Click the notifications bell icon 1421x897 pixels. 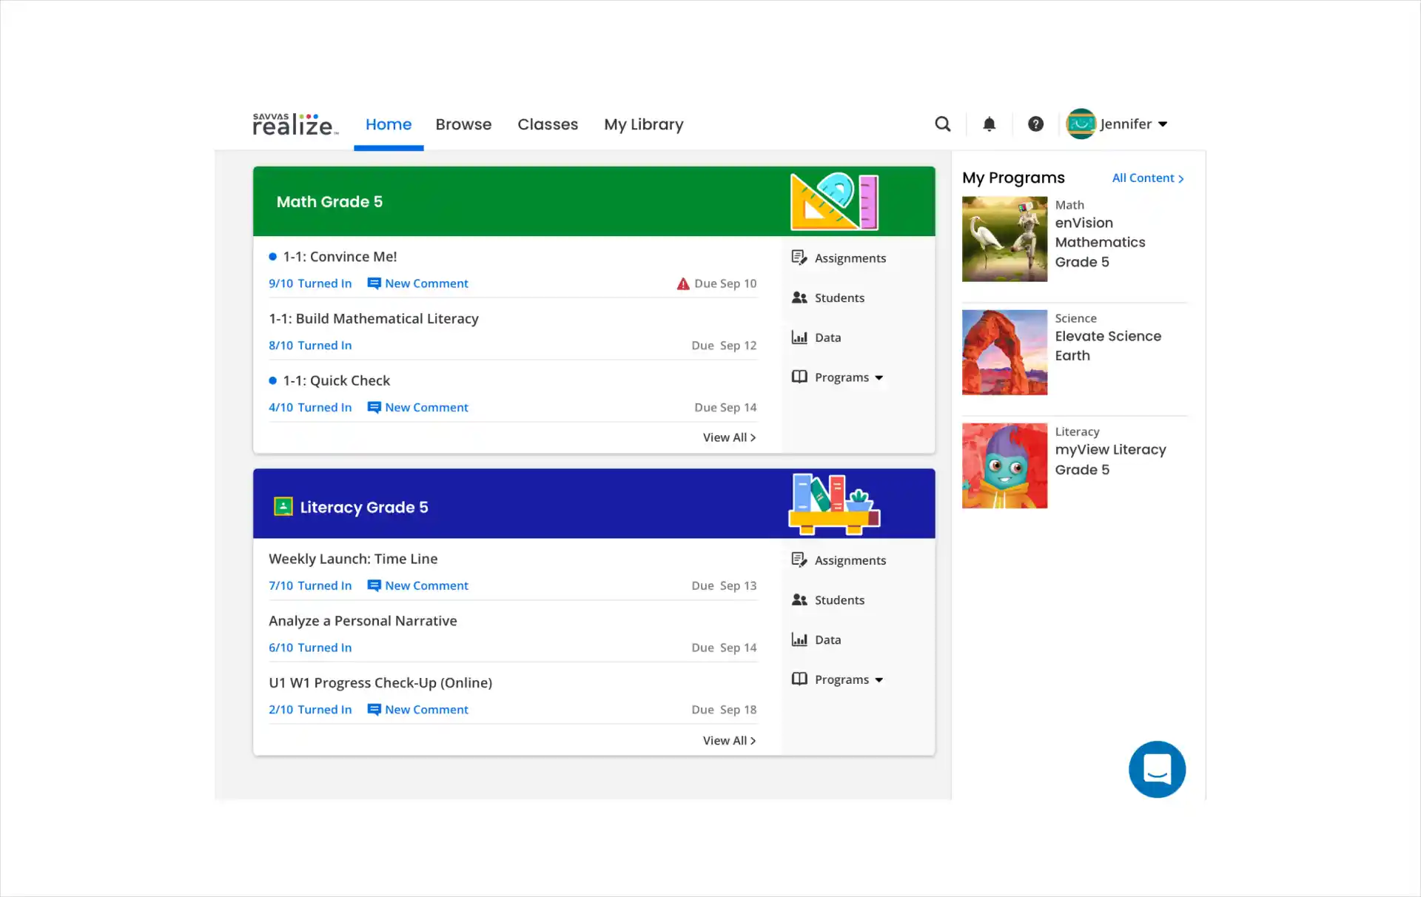[x=989, y=124]
